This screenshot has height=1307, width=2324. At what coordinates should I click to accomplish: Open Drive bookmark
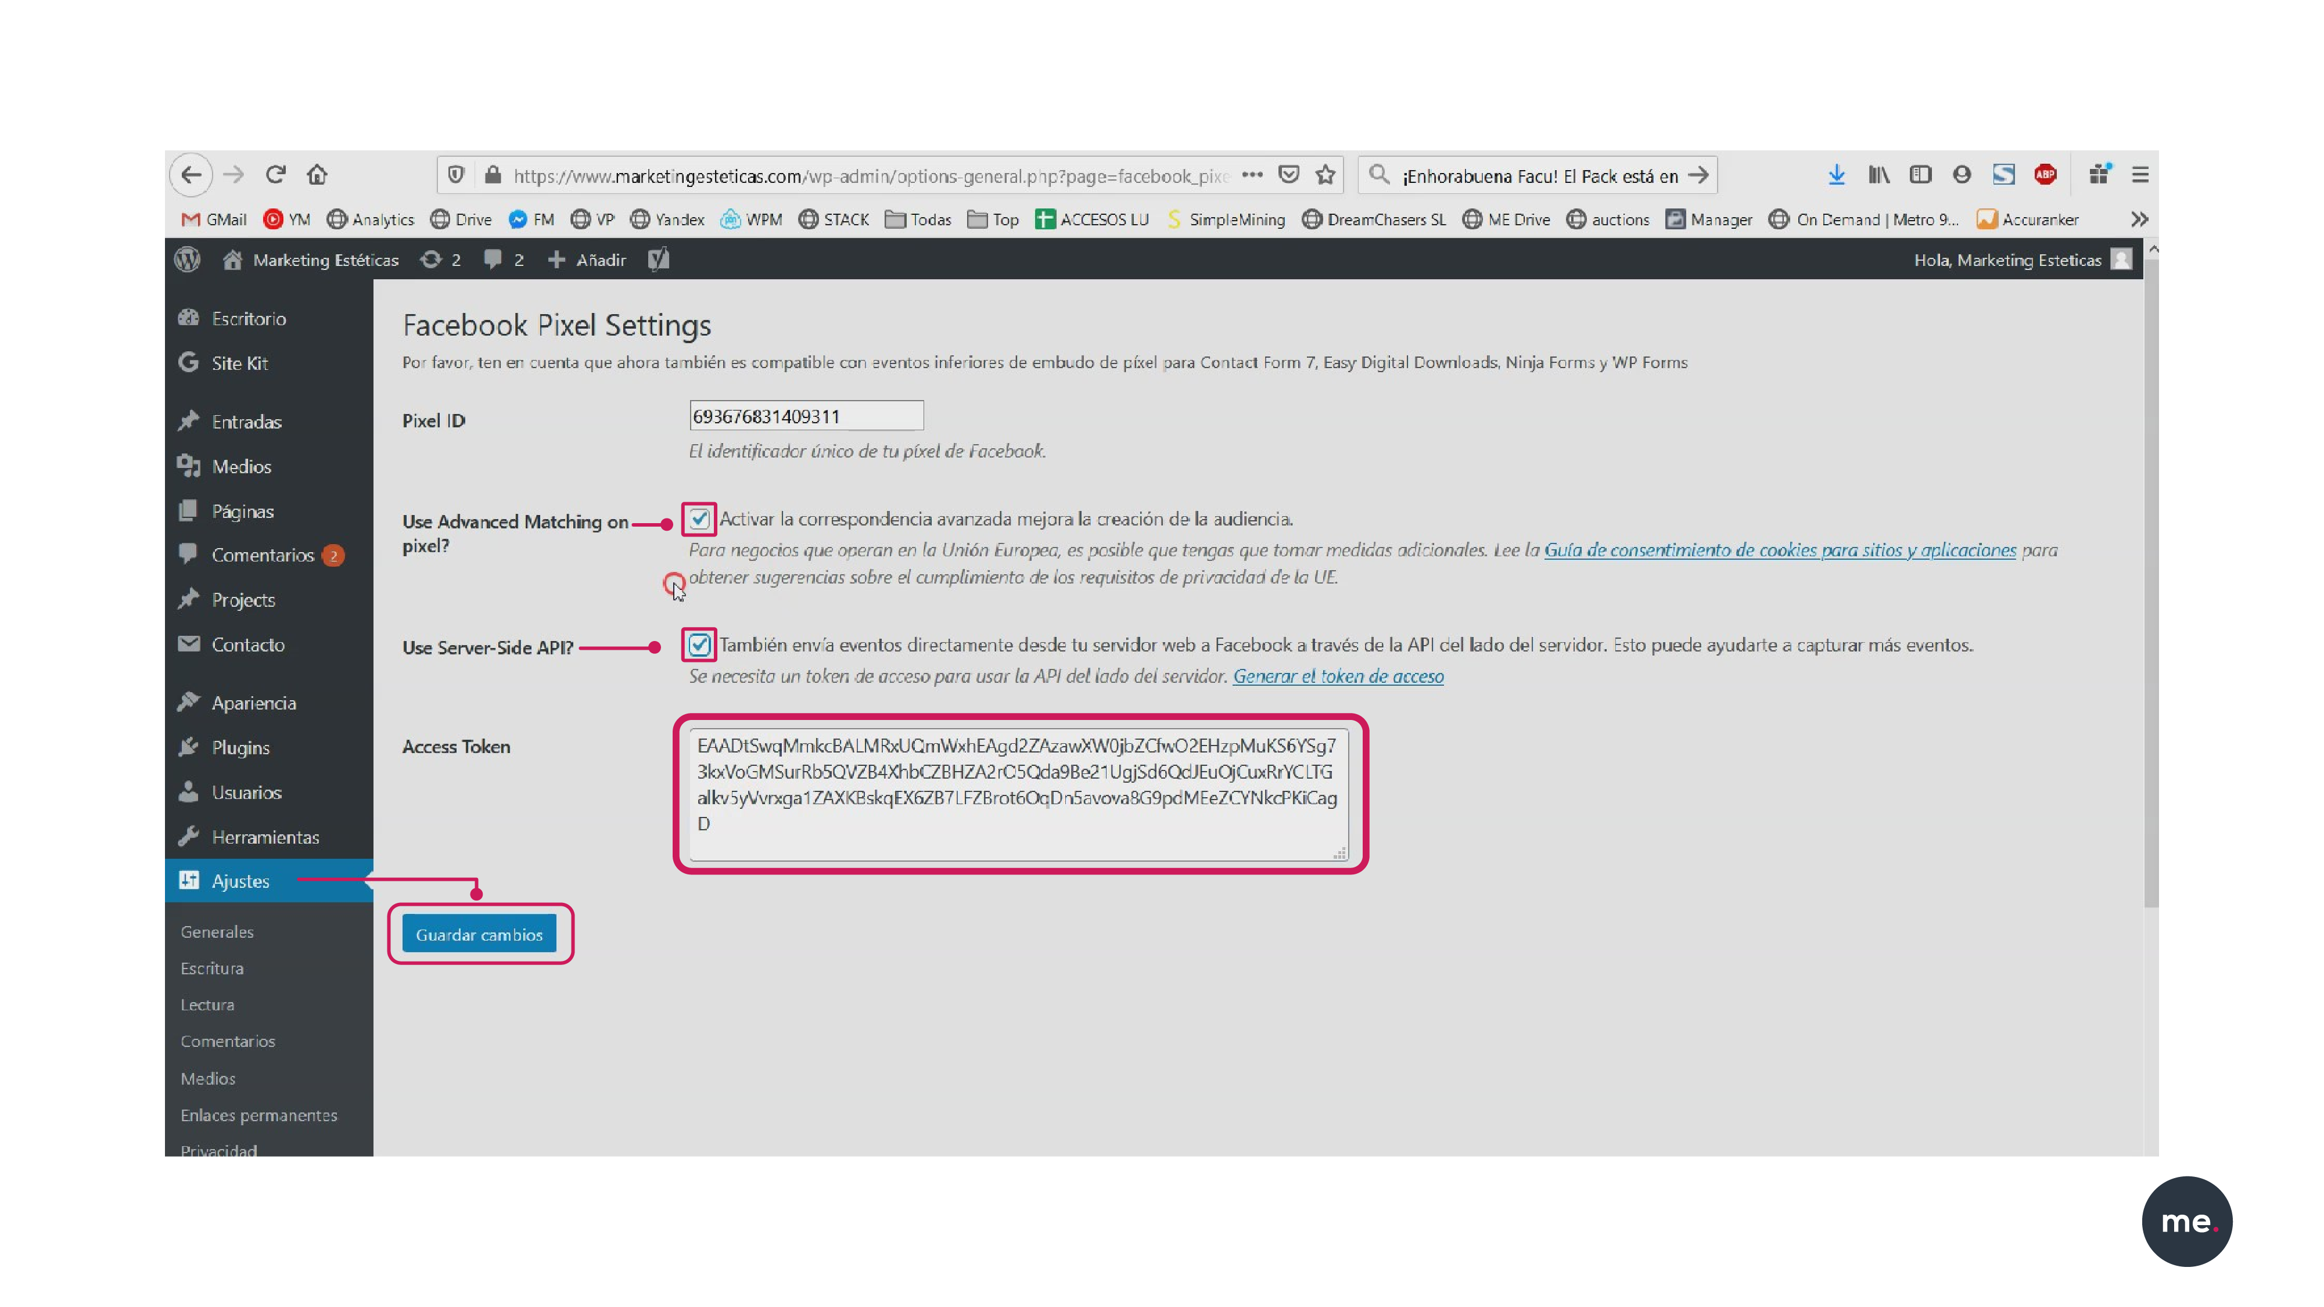461,219
